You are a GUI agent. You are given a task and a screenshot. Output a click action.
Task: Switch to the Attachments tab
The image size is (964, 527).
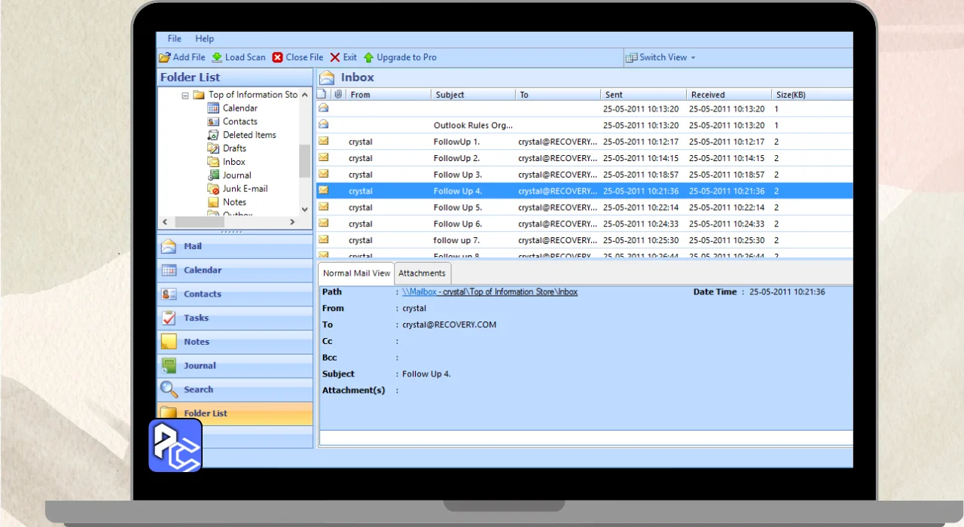[x=422, y=273]
